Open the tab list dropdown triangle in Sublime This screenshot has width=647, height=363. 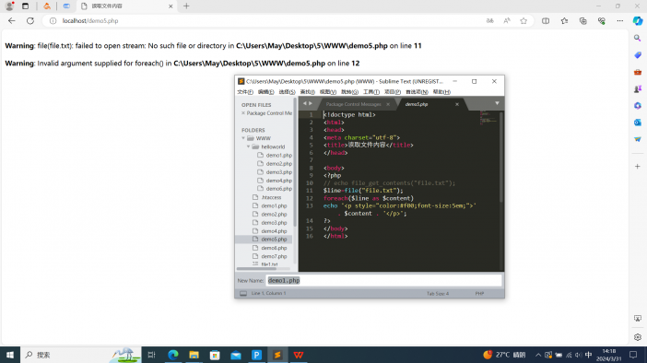(497, 103)
